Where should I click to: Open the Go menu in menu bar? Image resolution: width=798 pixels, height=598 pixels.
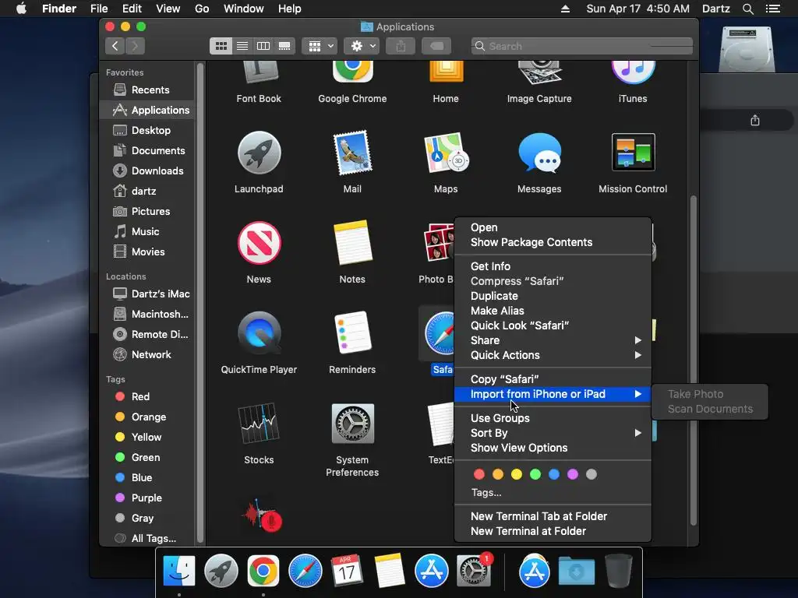coord(202,9)
